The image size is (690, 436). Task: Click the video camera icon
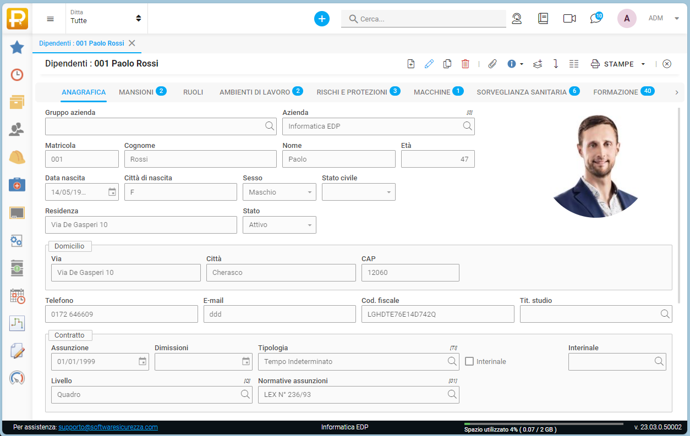tap(569, 18)
